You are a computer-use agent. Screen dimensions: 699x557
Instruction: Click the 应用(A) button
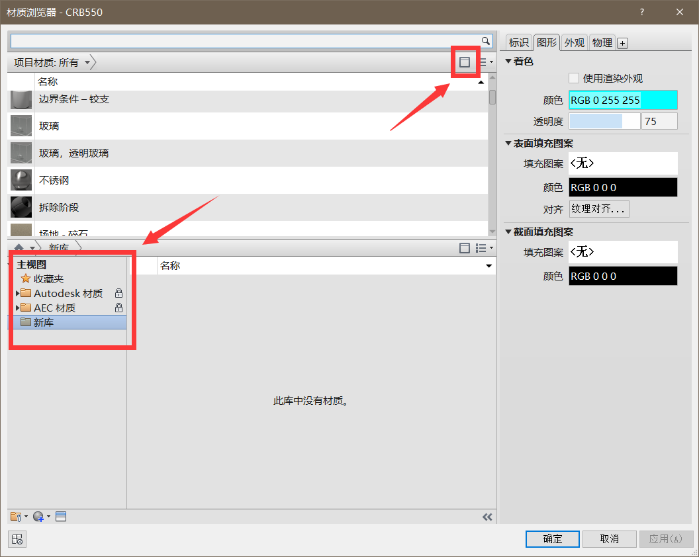coord(666,538)
